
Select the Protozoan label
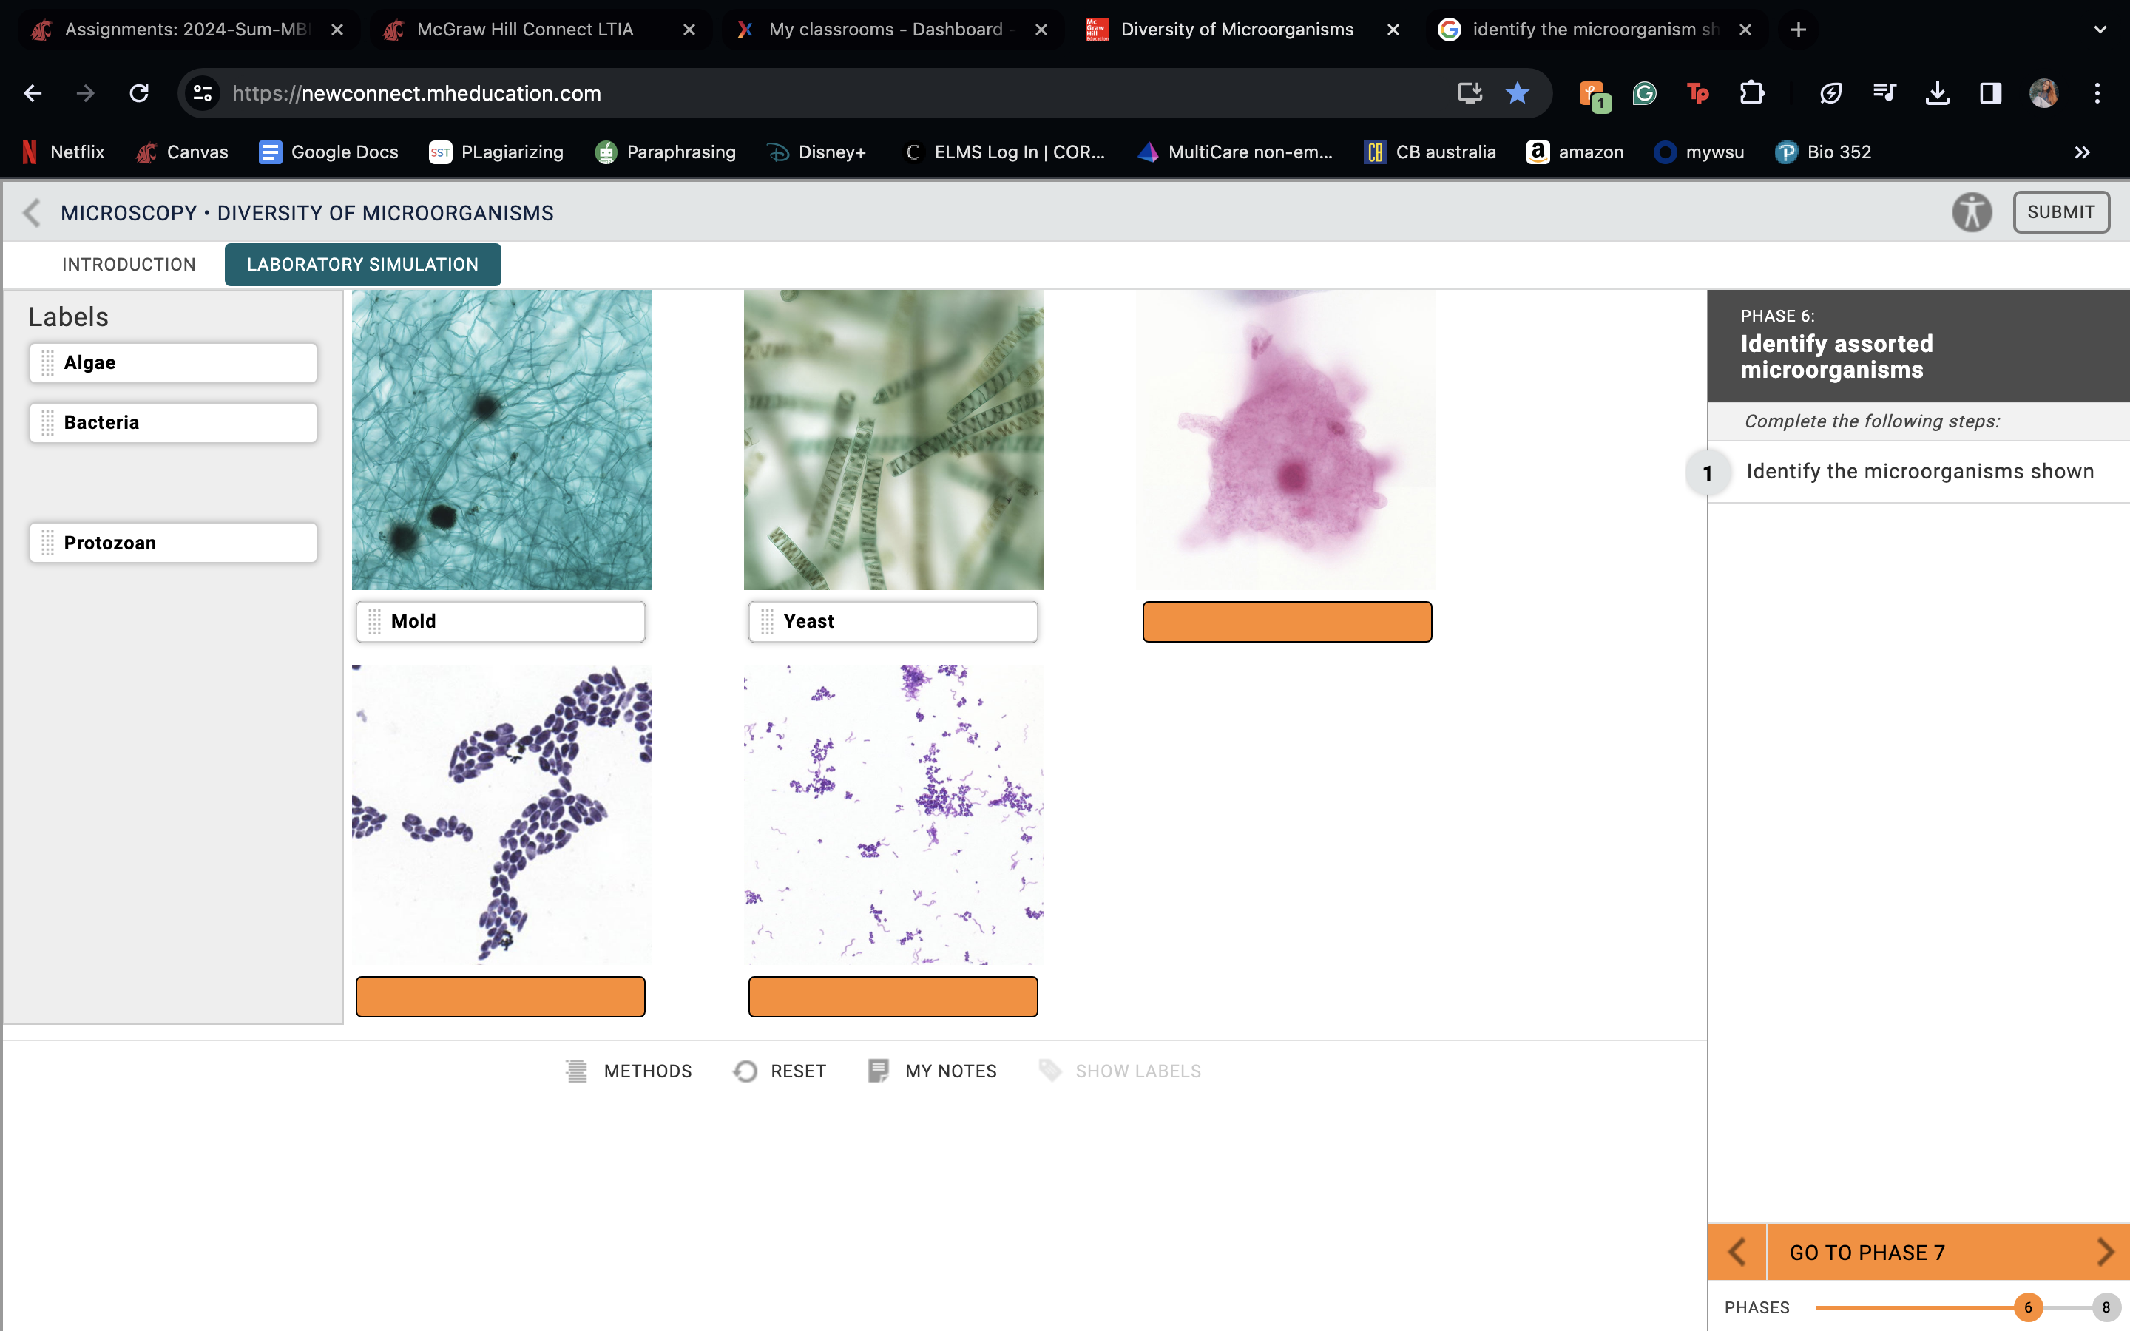(x=172, y=542)
